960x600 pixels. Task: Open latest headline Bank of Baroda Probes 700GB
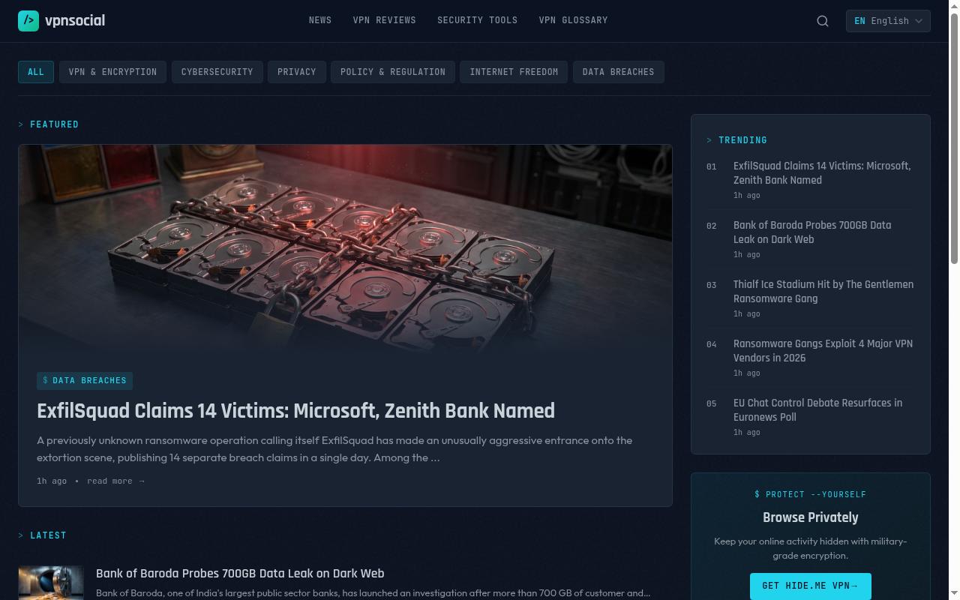[240, 574]
